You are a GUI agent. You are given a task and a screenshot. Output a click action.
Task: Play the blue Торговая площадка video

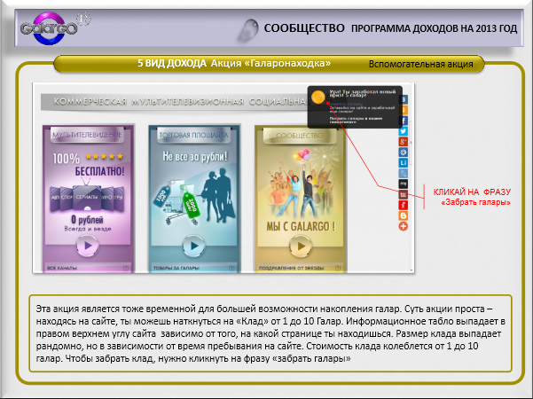(x=193, y=246)
